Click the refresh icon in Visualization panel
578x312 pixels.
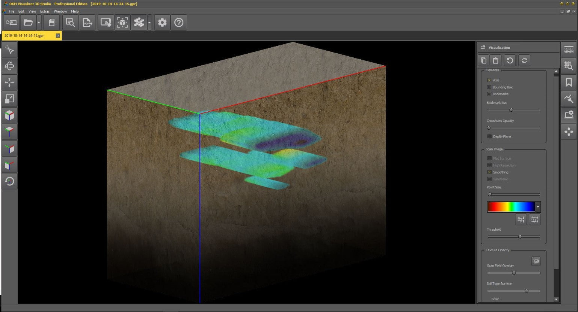[524, 60]
